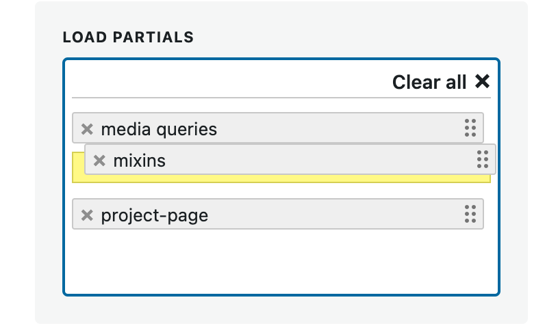Click the Clear all text

click(429, 82)
